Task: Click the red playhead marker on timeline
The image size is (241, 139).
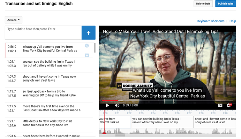Action: coord(104,132)
